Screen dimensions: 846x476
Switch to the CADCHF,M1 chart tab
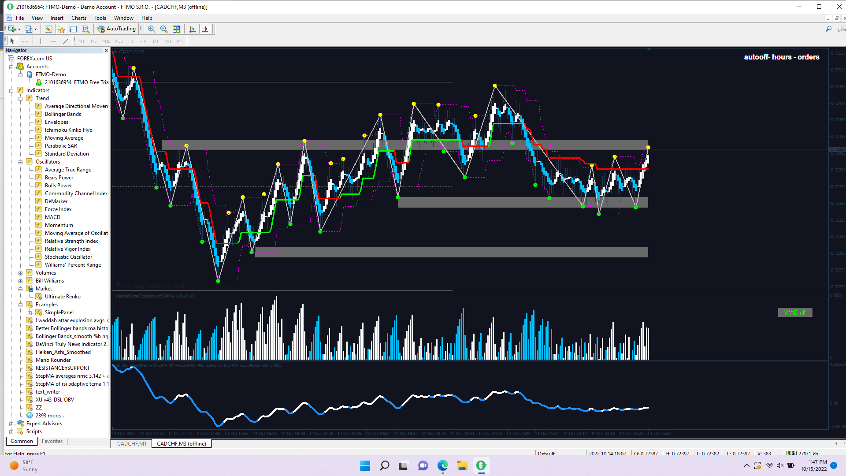[x=132, y=444]
